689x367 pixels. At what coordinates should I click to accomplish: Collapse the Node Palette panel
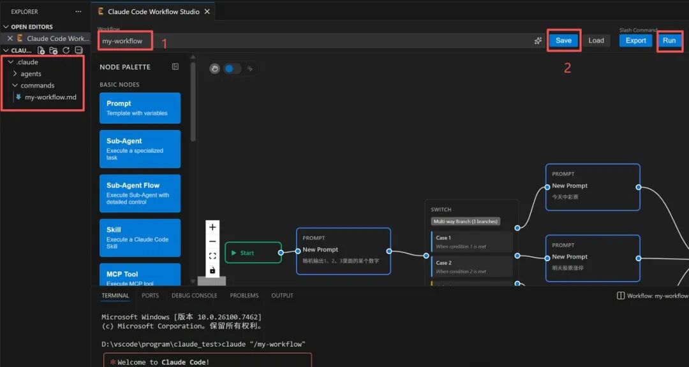pos(175,67)
